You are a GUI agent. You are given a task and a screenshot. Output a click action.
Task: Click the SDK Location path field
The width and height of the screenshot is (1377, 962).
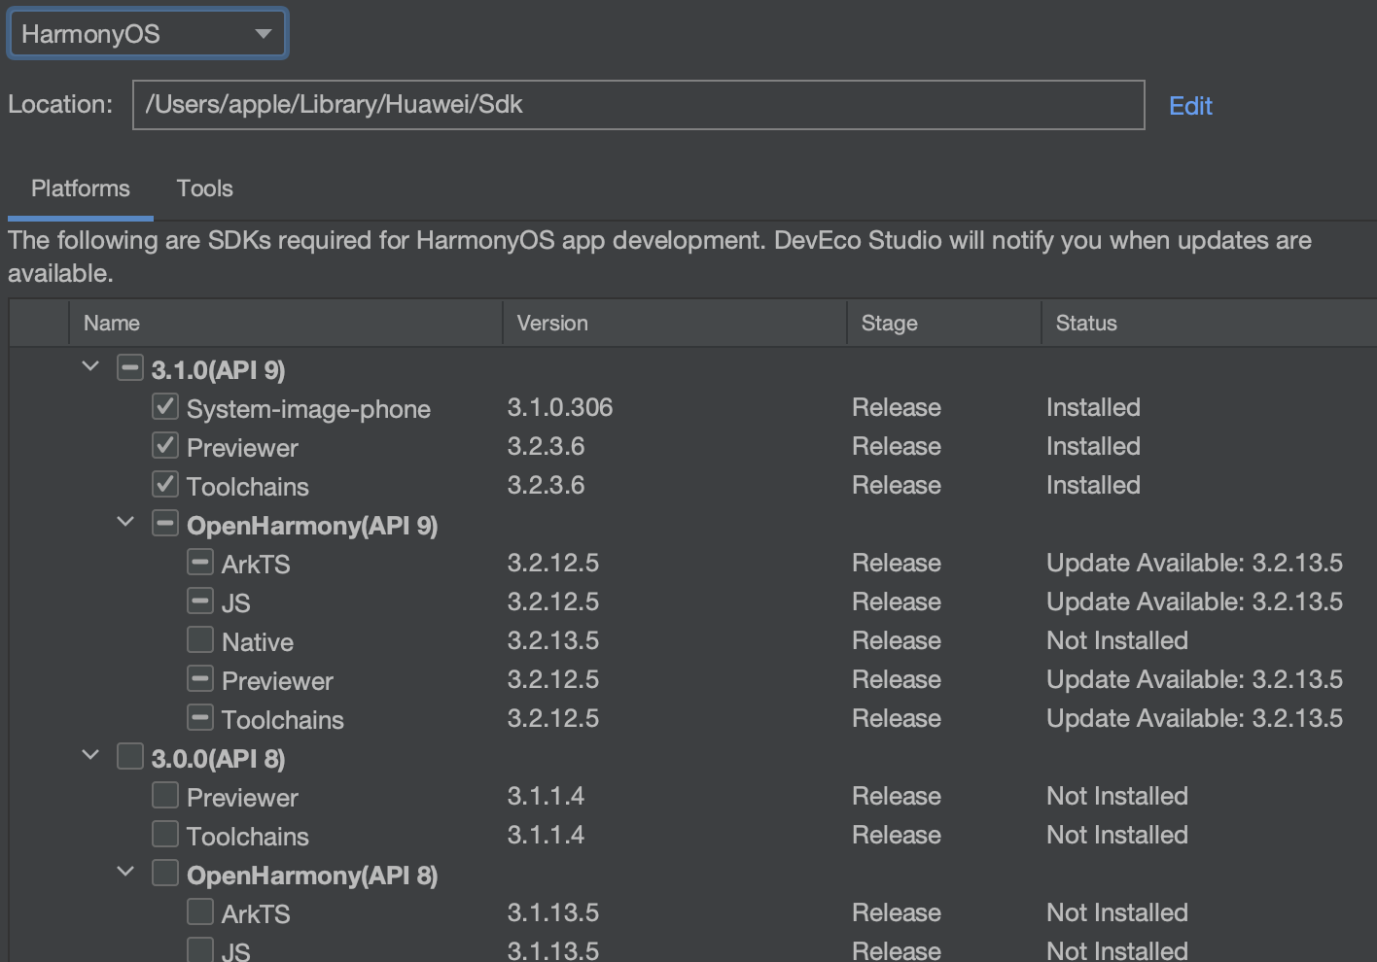click(638, 105)
